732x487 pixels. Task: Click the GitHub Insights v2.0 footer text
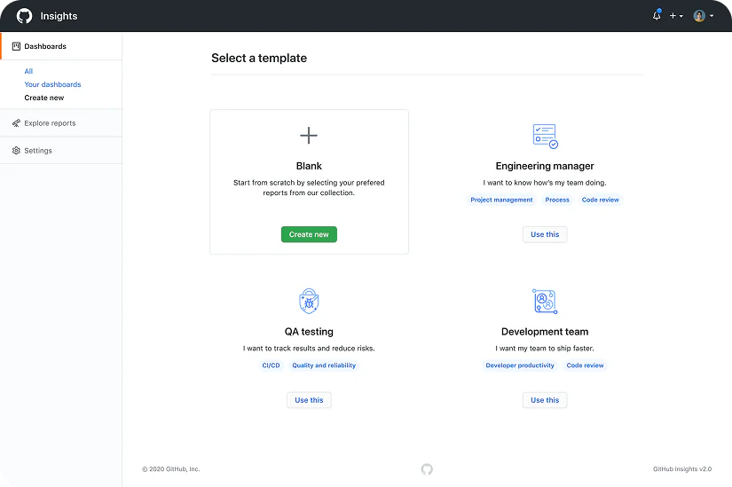pos(682,469)
